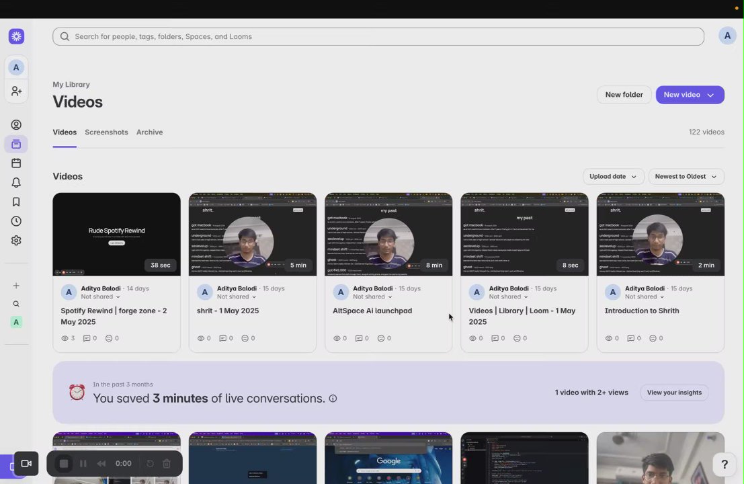This screenshot has width=744, height=484.
Task: Click the small search icon in the sidebar
Action: (x=16, y=304)
